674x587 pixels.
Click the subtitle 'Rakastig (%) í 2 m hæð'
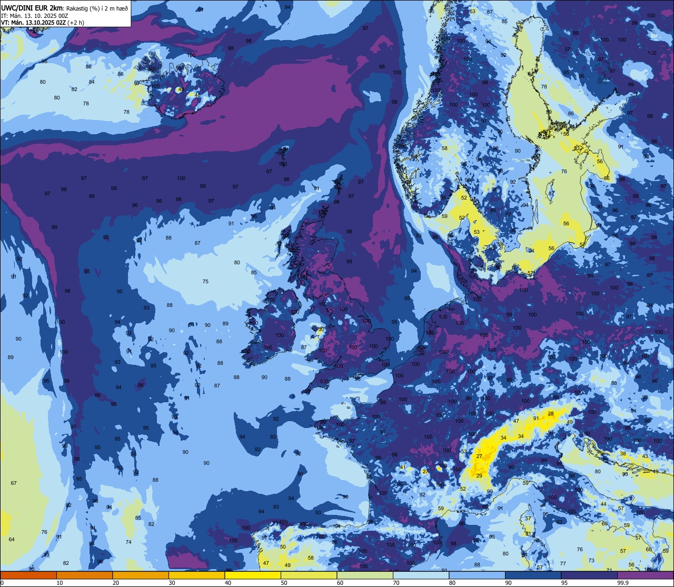(x=97, y=8)
